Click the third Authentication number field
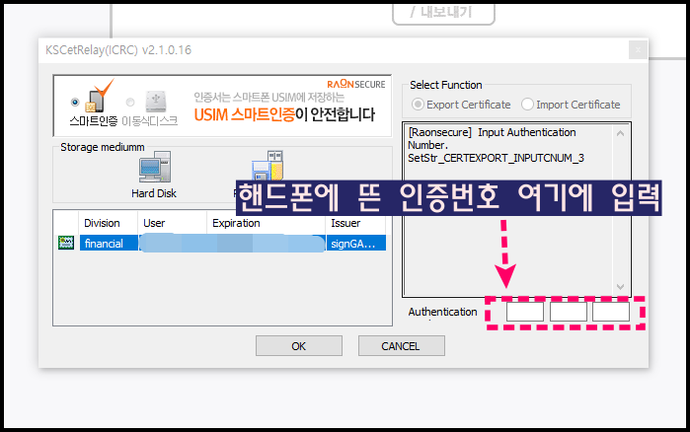This screenshot has width=690, height=432. click(611, 312)
